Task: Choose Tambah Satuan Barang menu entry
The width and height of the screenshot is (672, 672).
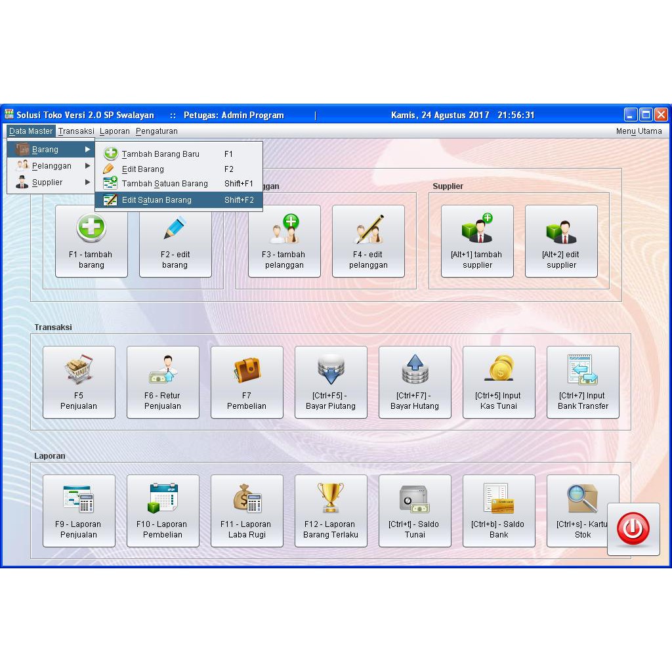Action: pos(178,184)
